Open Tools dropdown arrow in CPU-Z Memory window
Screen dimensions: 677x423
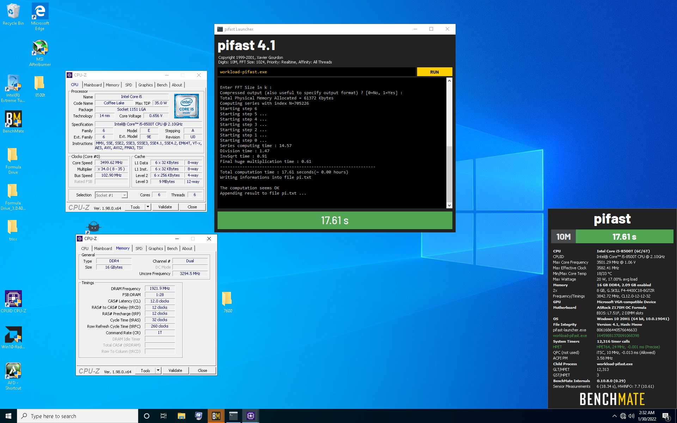click(158, 370)
